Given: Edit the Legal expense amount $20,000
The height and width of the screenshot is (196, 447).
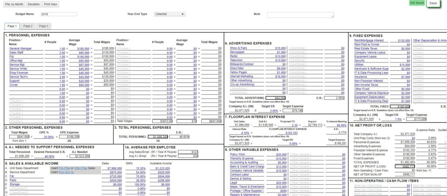Looking at the screenshot, I should tap(277, 183).
